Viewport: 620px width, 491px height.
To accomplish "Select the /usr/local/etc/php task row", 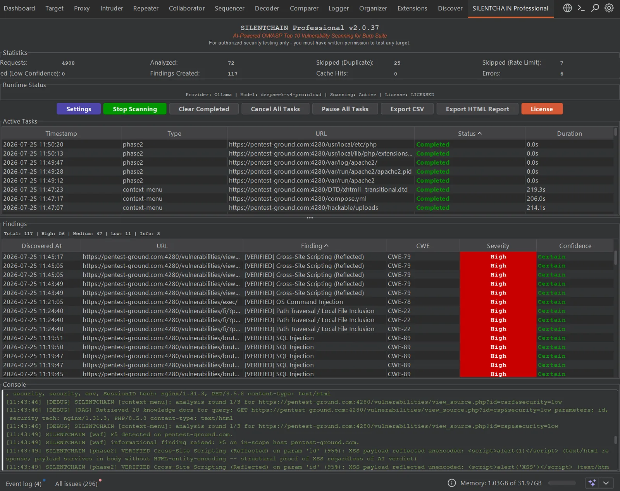I will [x=308, y=144].
